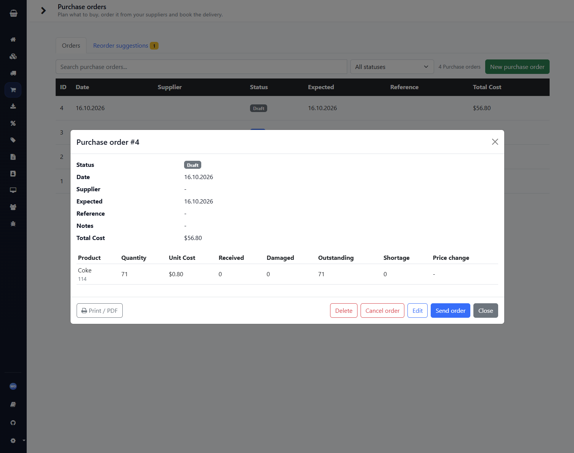
Task: Open the users group sidebar icon
Action: coord(13,207)
